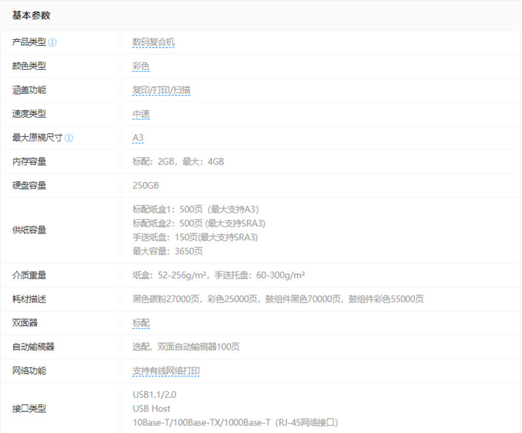Click the value 选配，双面自动输稿器100页

(186, 347)
